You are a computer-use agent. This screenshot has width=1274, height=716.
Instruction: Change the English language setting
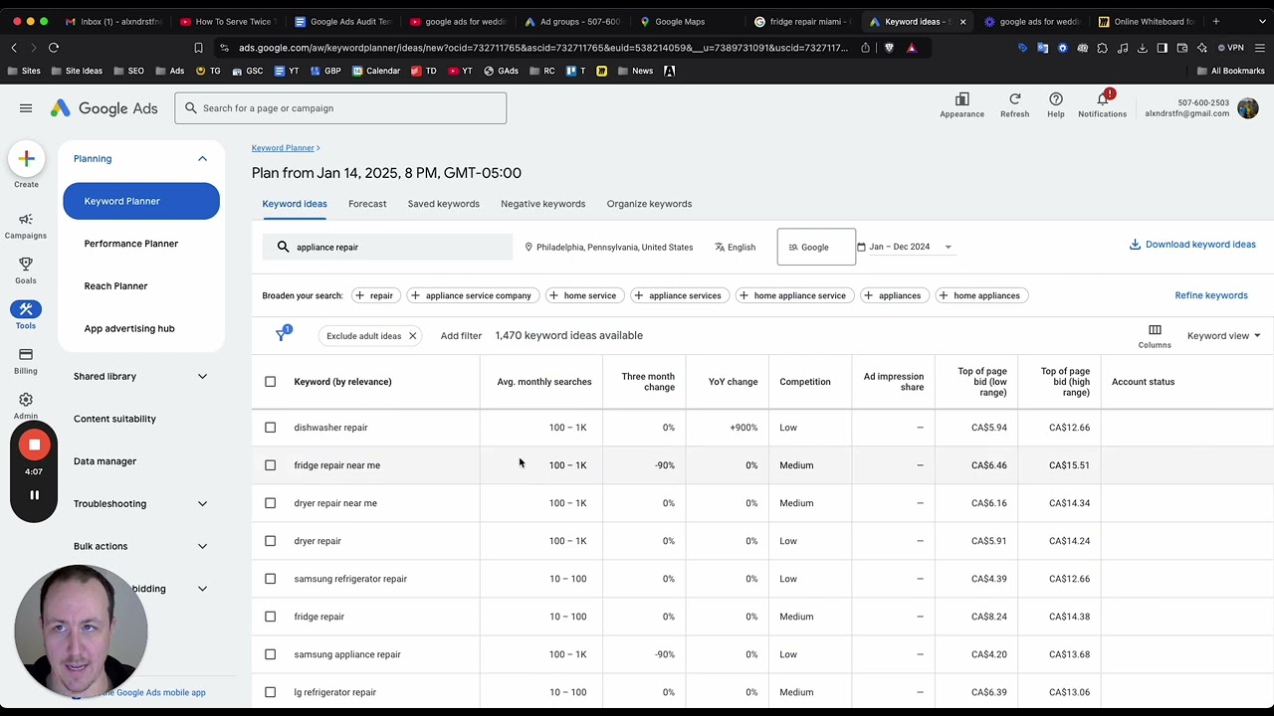pos(736,248)
